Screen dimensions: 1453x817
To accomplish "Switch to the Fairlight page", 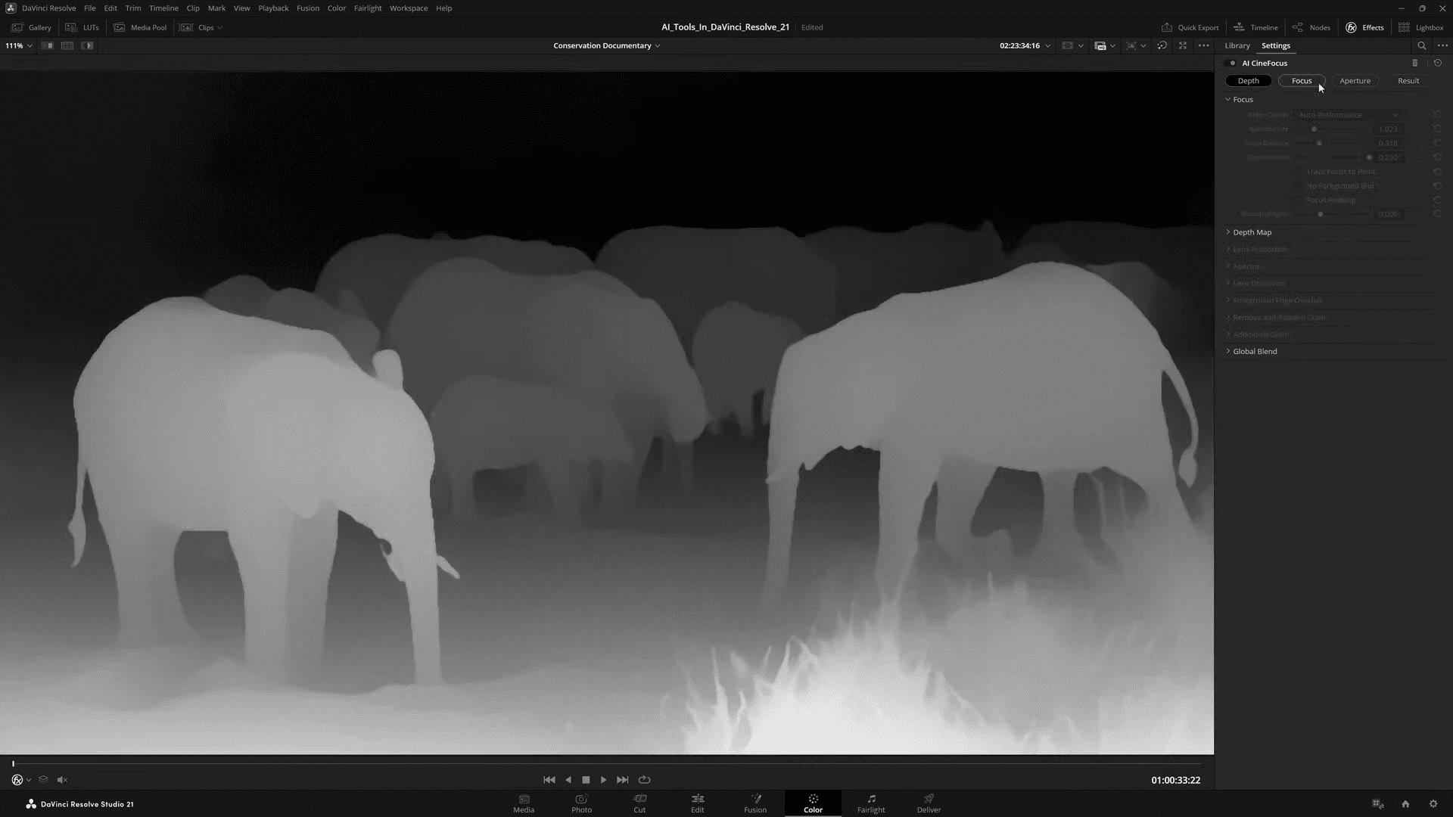I will [x=870, y=803].
